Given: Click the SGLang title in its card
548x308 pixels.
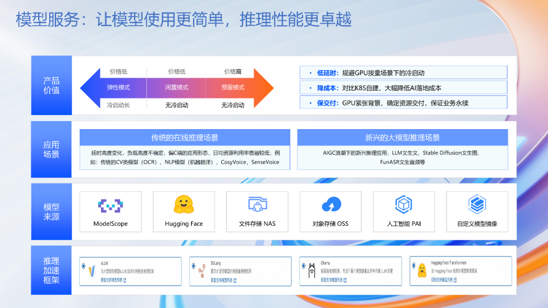Looking at the screenshot, I should point(216,263).
